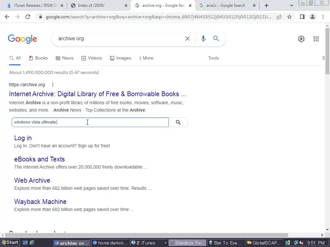The height and width of the screenshot is (247, 330).
Task: Click the horizontal scrollbar thumb
Action: click(147, 235)
